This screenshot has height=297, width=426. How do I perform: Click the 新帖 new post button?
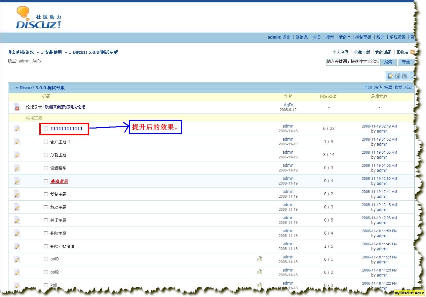pos(397,76)
